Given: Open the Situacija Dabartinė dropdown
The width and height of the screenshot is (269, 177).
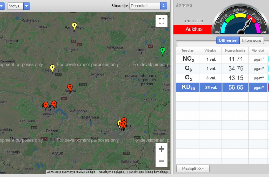Looking at the screenshot, I should coord(148,6).
